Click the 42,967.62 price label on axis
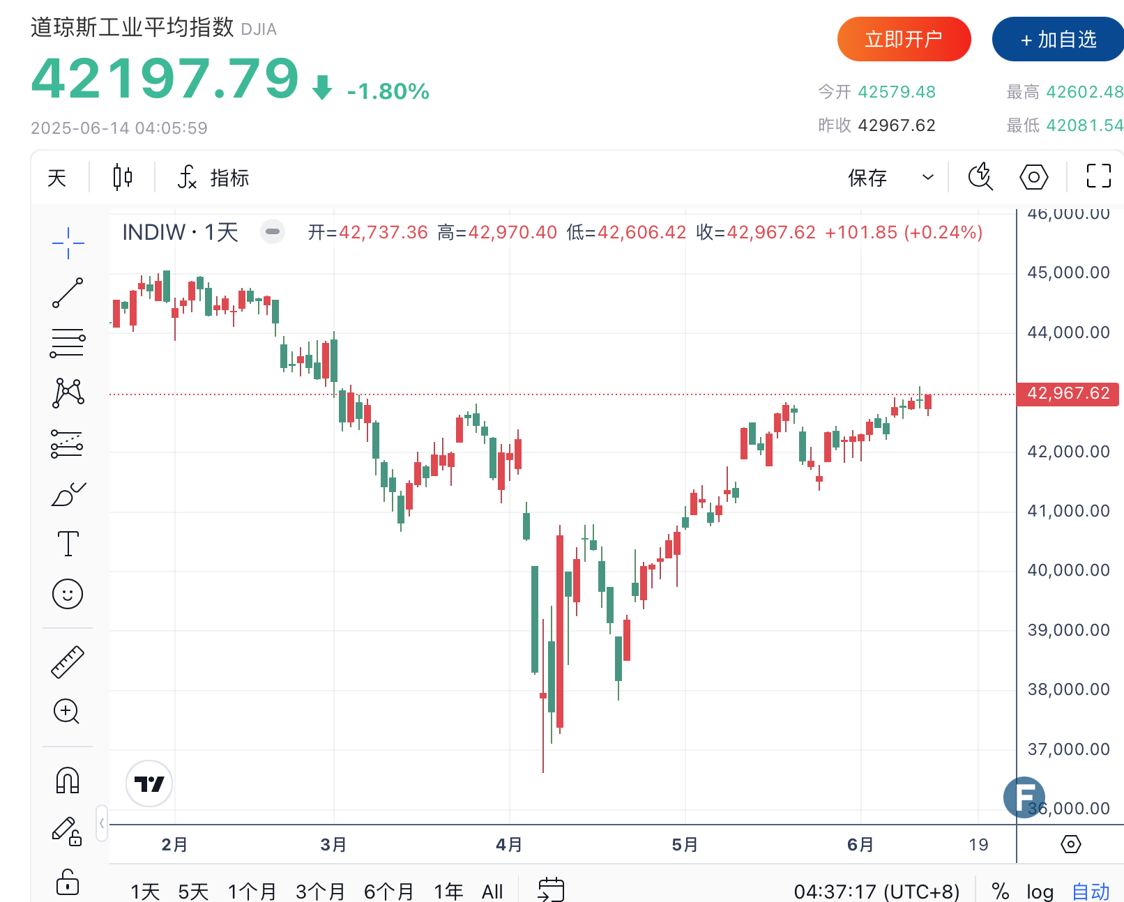Image resolution: width=1124 pixels, height=902 pixels. click(1068, 394)
